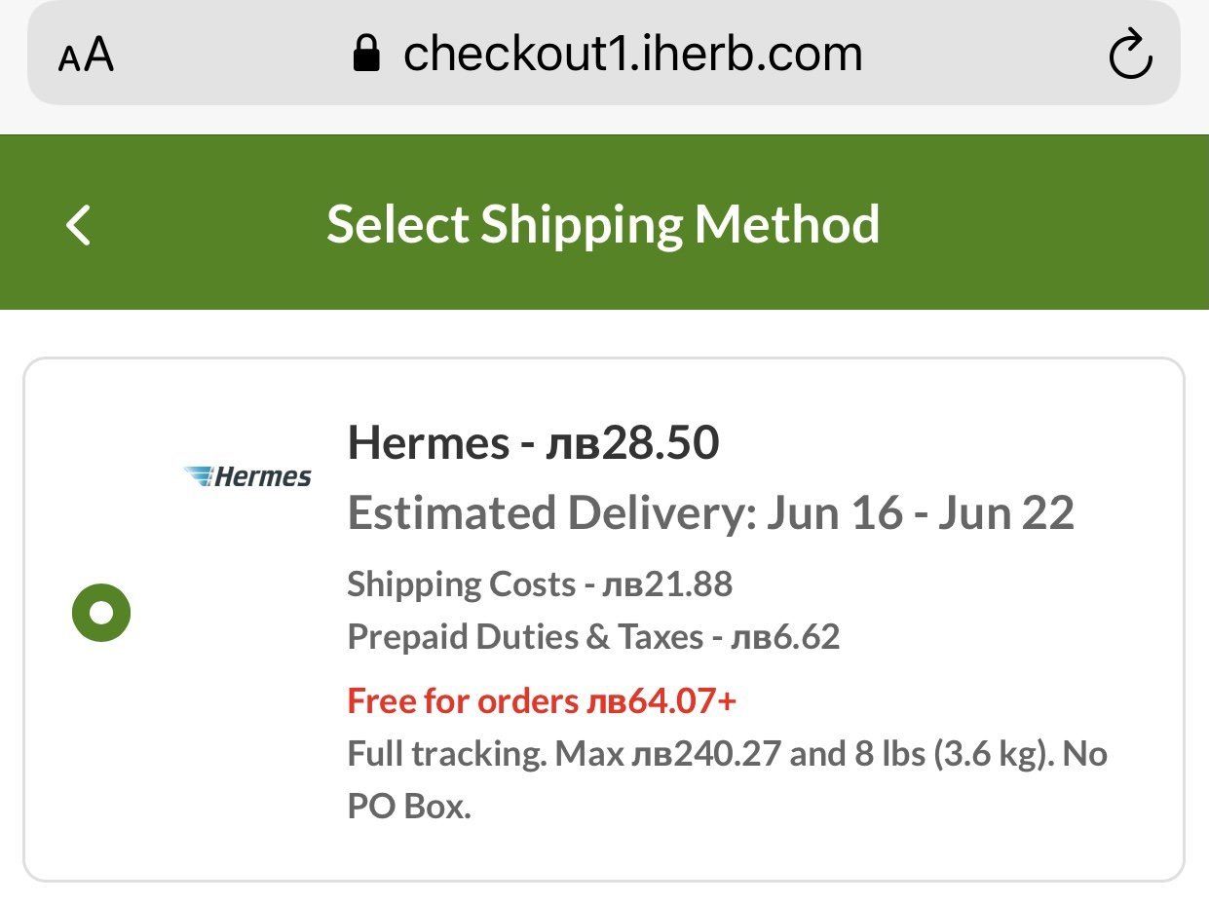Click the padlock security icon
Image resolution: width=1209 pixels, height=904 pixels.
pyautogui.click(x=366, y=55)
